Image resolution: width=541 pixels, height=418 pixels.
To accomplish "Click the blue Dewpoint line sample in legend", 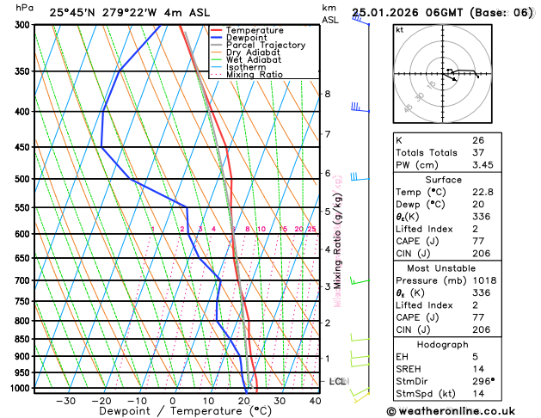I will 217,38.
